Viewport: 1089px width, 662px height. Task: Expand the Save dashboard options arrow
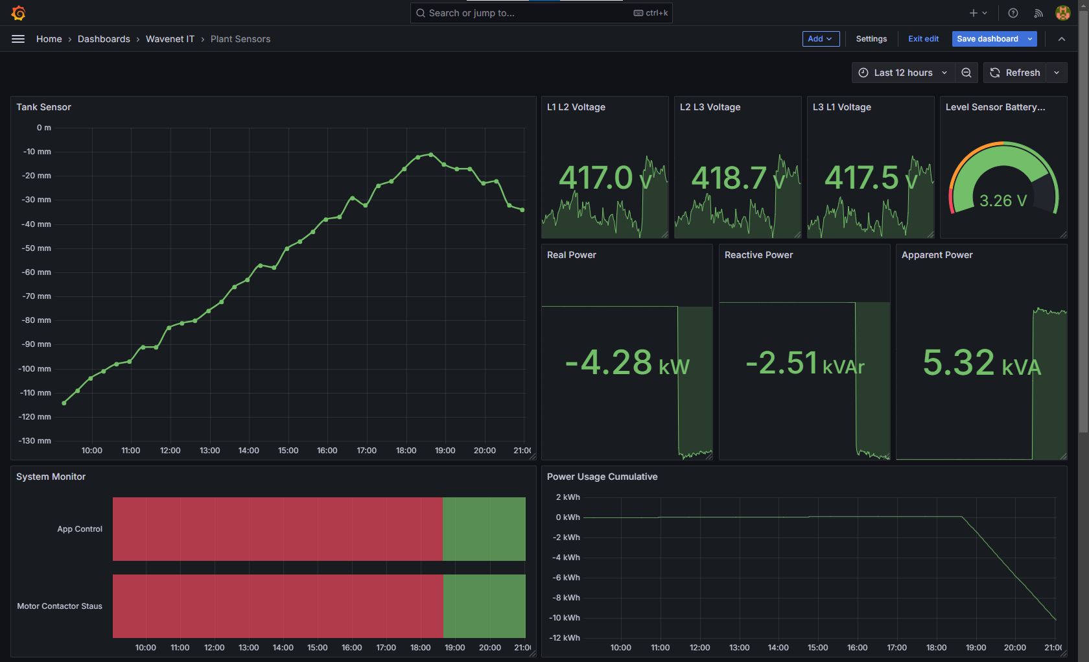[x=1030, y=39]
